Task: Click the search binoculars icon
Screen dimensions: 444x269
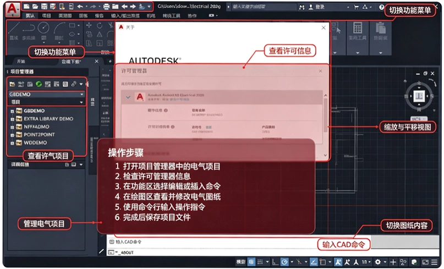Action: [x=302, y=7]
